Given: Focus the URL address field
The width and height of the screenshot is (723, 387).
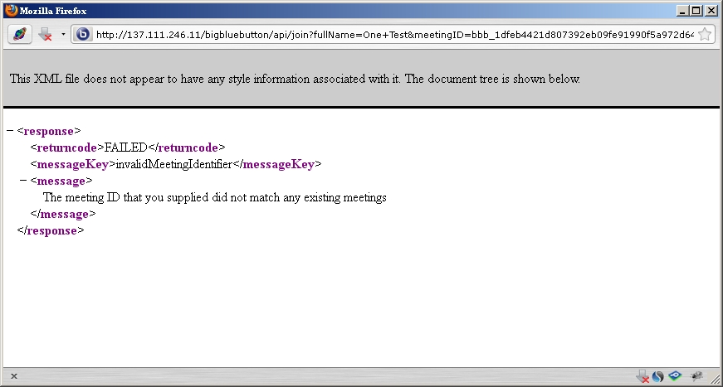Looking at the screenshot, I should 390,35.
